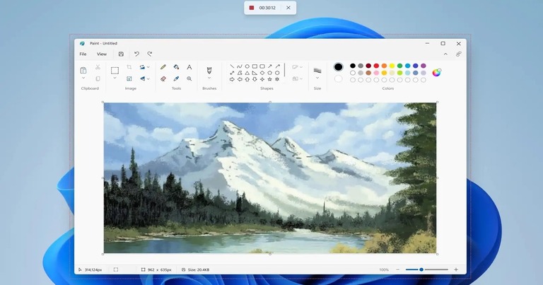Click the Rotate image icon

[x=142, y=67]
